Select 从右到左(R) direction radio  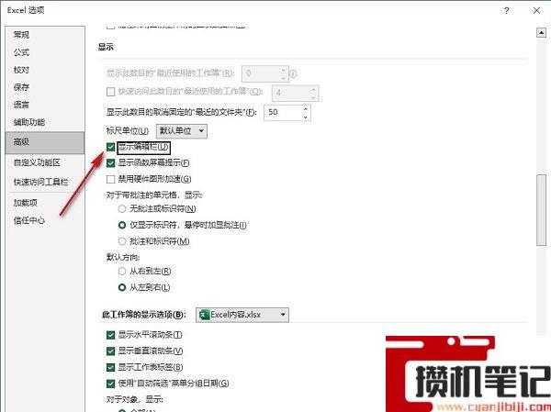coord(122,272)
